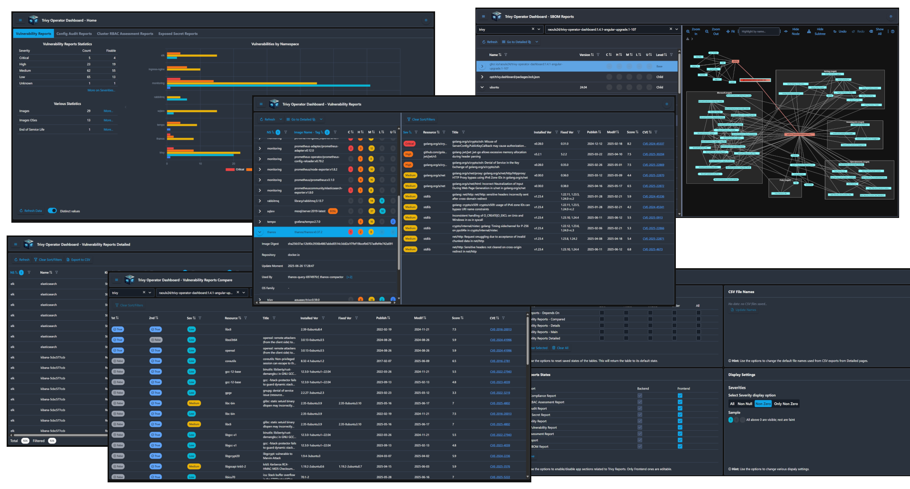Uncheck Frontend checkbox for SBOM Report
Screen dimensions: 910x489
tap(680, 446)
